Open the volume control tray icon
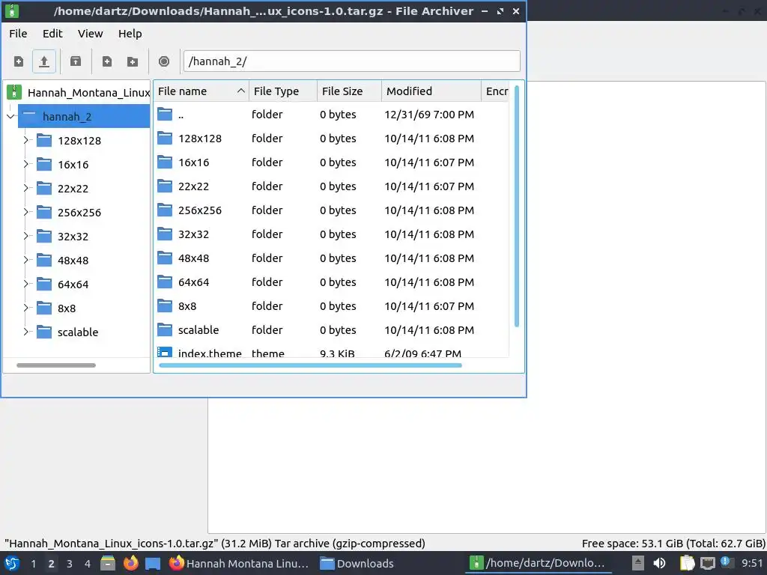This screenshot has height=575, width=767. (x=659, y=563)
